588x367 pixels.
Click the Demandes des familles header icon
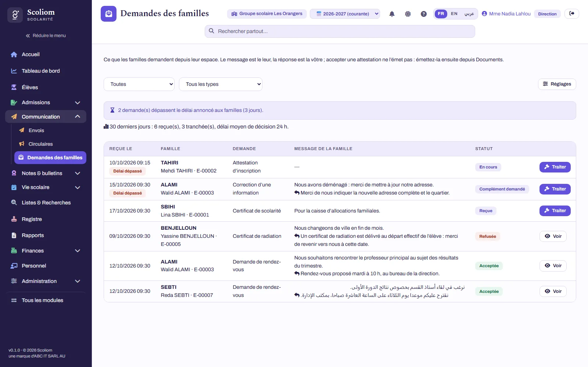point(108,14)
